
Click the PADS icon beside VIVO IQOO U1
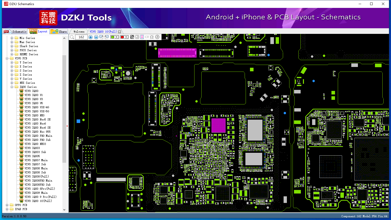[x=21, y=95]
